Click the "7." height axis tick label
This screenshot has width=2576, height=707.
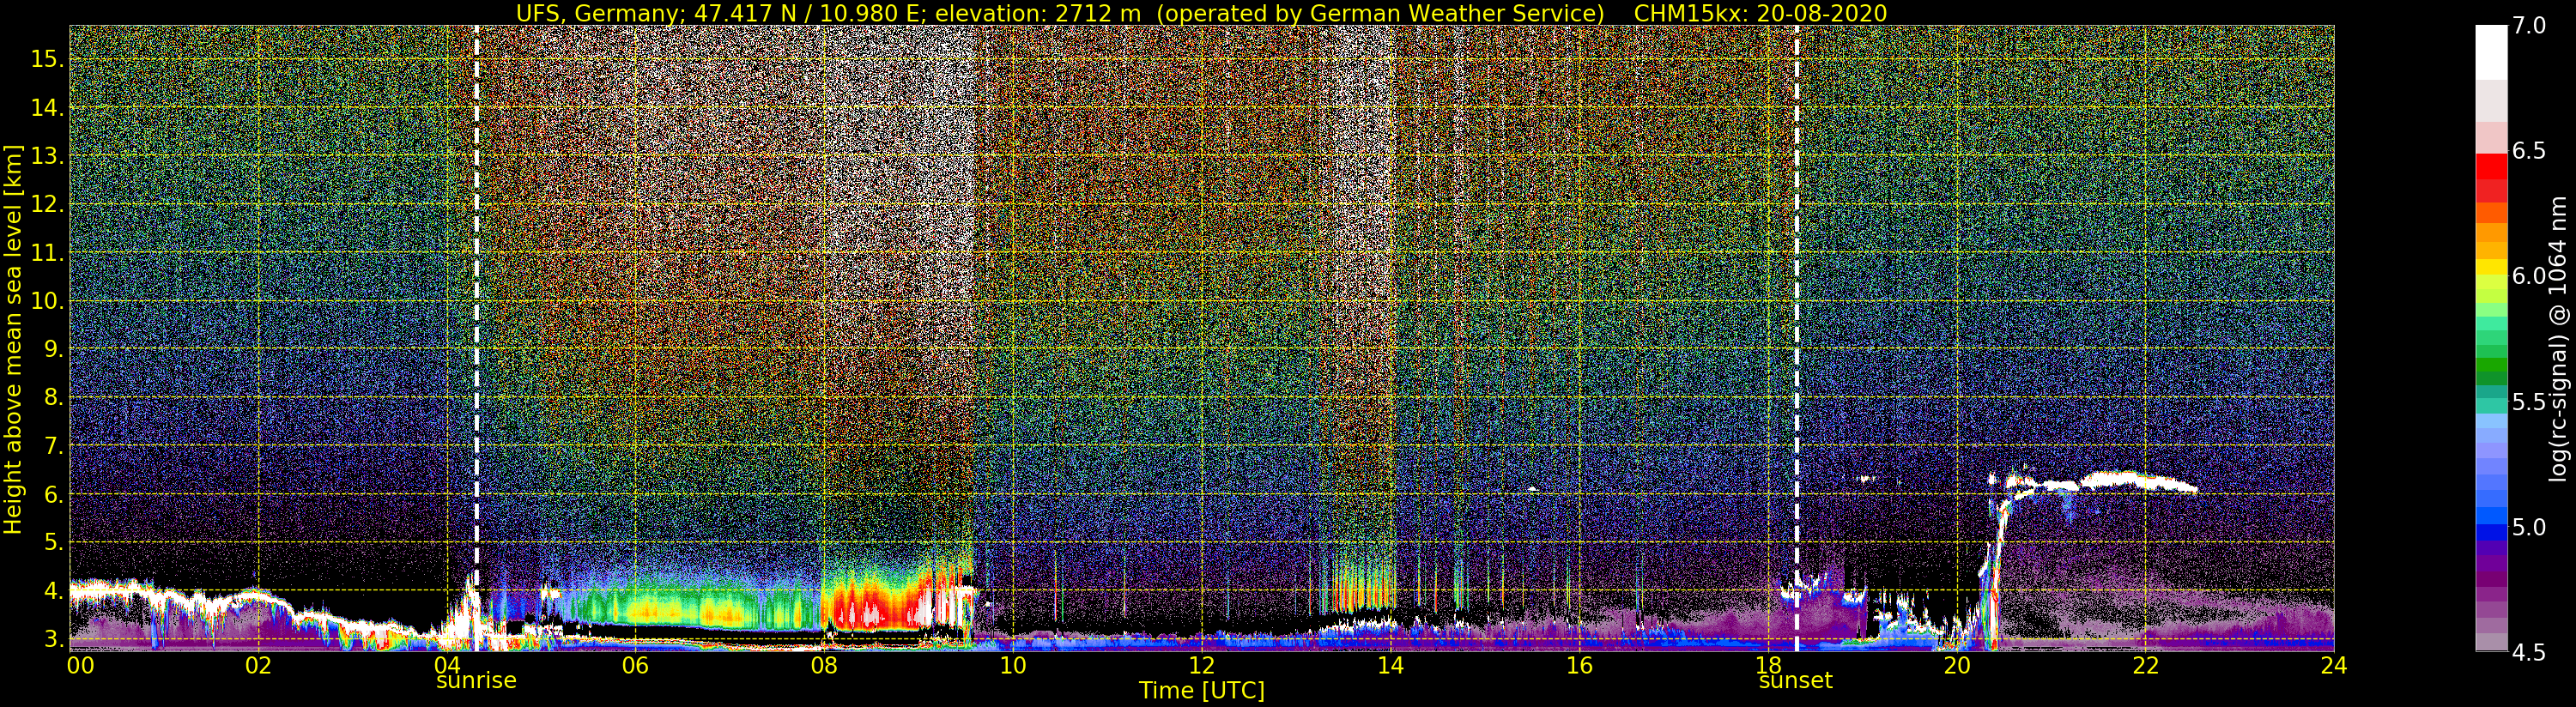(53, 446)
